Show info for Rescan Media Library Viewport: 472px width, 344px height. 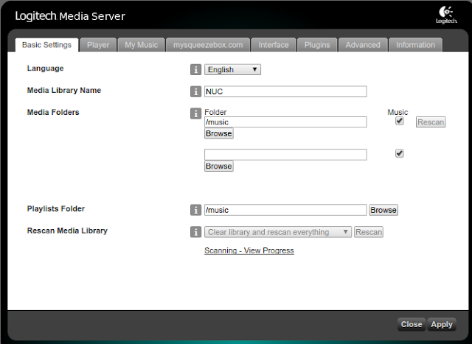click(x=195, y=232)
